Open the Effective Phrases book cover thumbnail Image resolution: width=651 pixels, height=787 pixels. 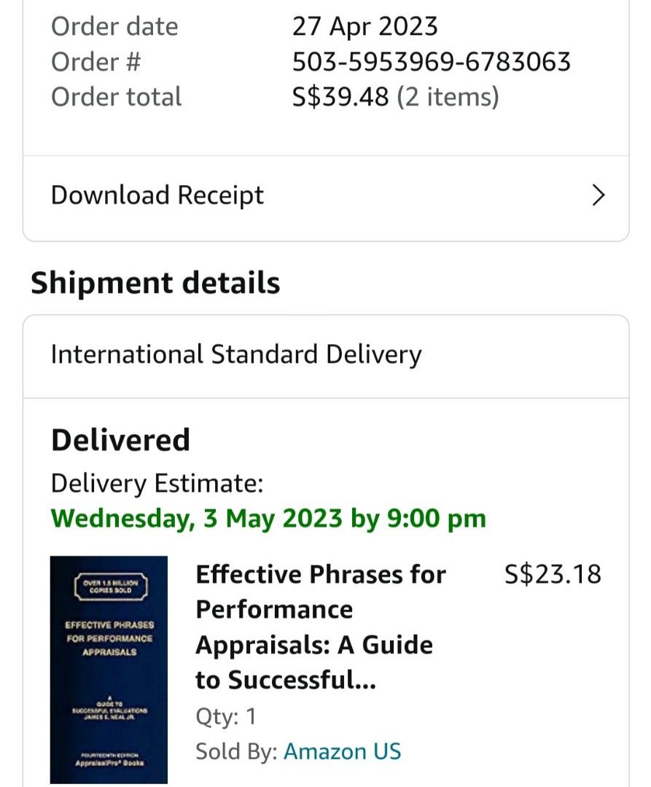click(109, 669)
